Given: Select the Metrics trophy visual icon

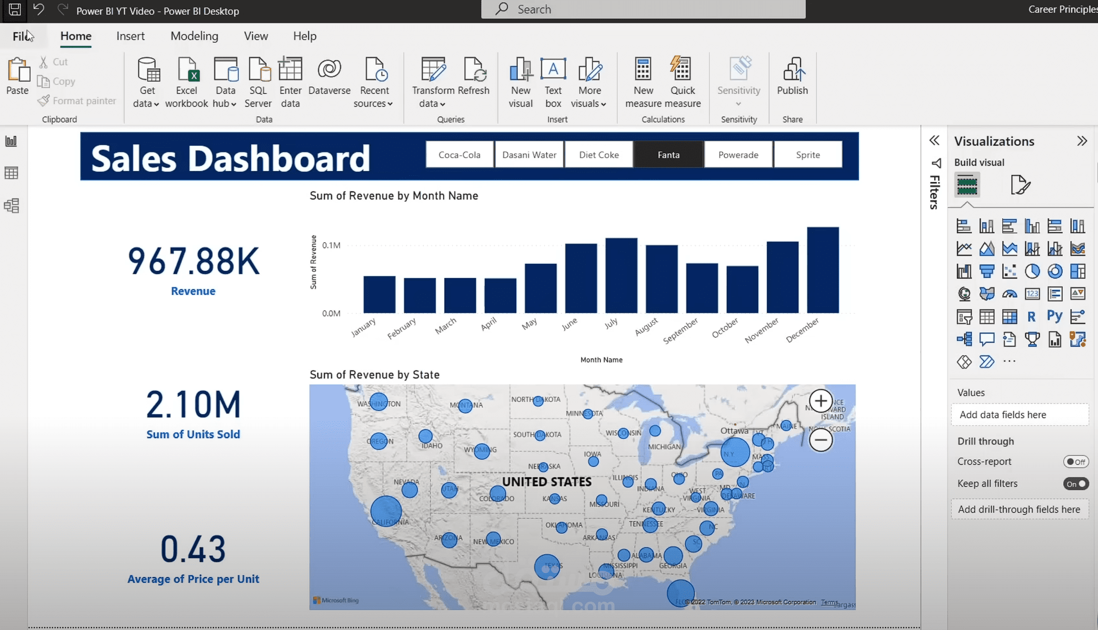Looking at the screenshot, I should (1032, 339).
